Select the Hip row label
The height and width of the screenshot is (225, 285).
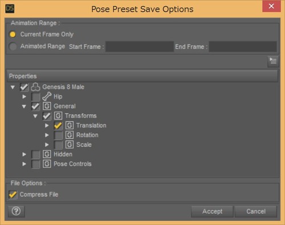(58, 96)
